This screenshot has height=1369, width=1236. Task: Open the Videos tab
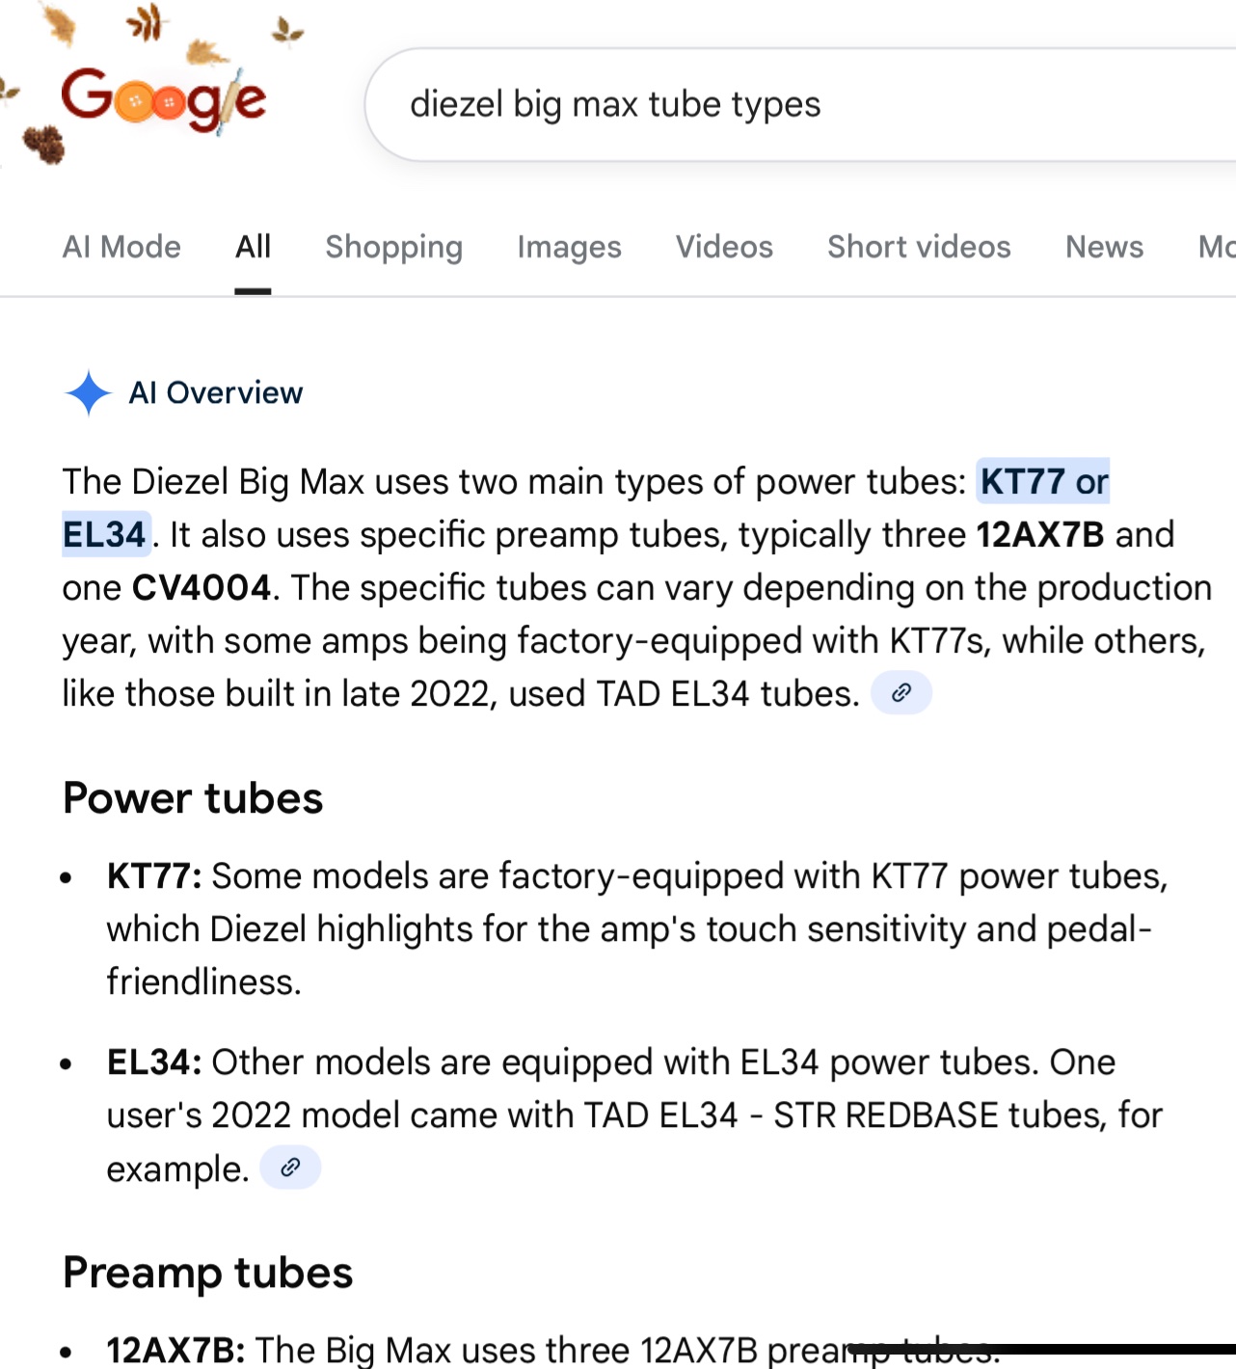tap(724, 248)
